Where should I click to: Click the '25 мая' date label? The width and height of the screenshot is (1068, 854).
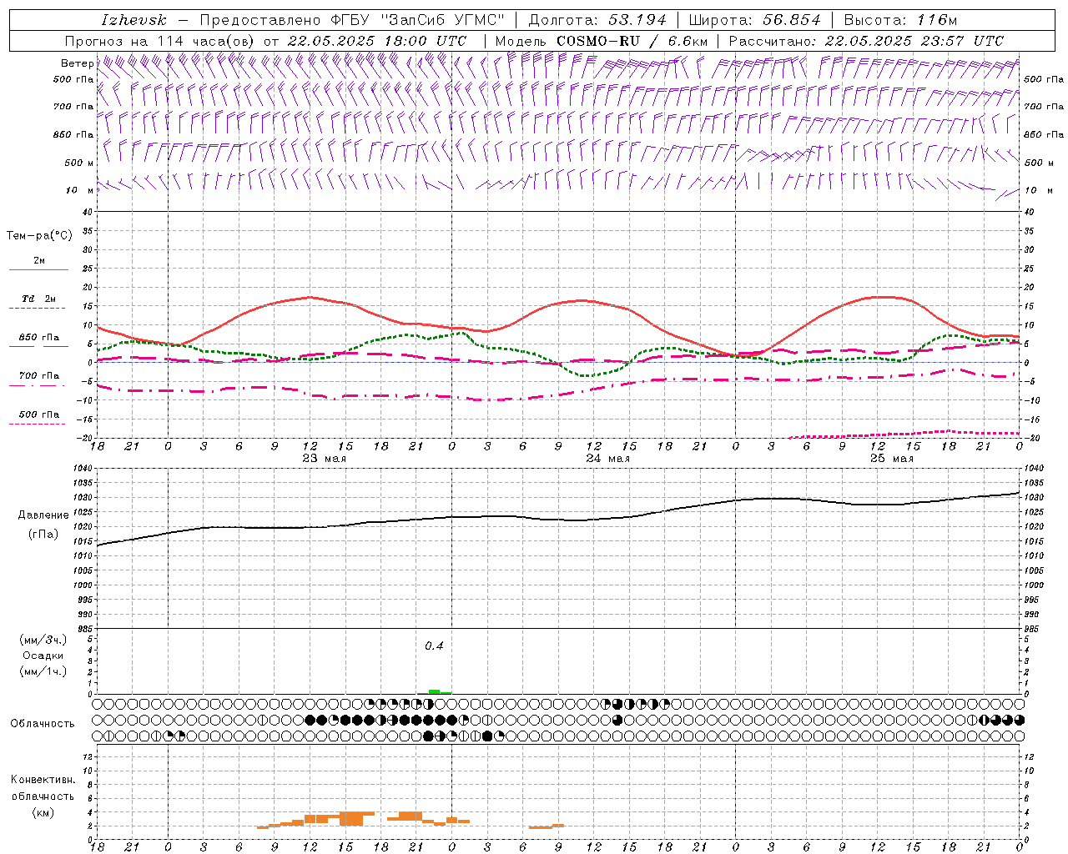click(x=892, y=459)
